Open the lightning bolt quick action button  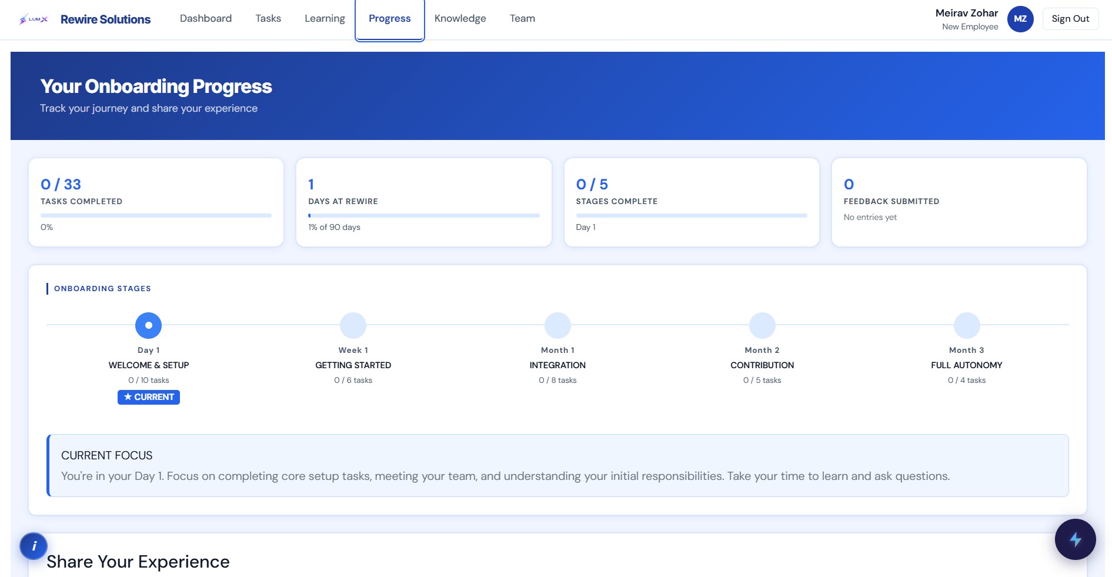pos(1075,539)
